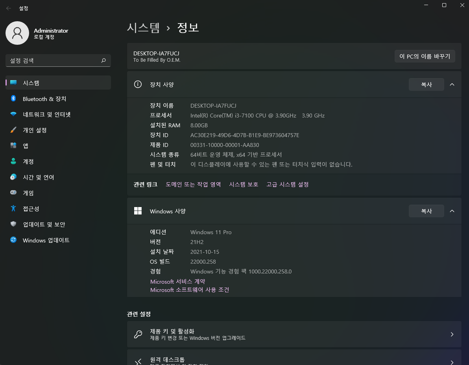Click the 장치 ID value text
This screenshot has height=365, width=469.
click(x=245, y=135)
